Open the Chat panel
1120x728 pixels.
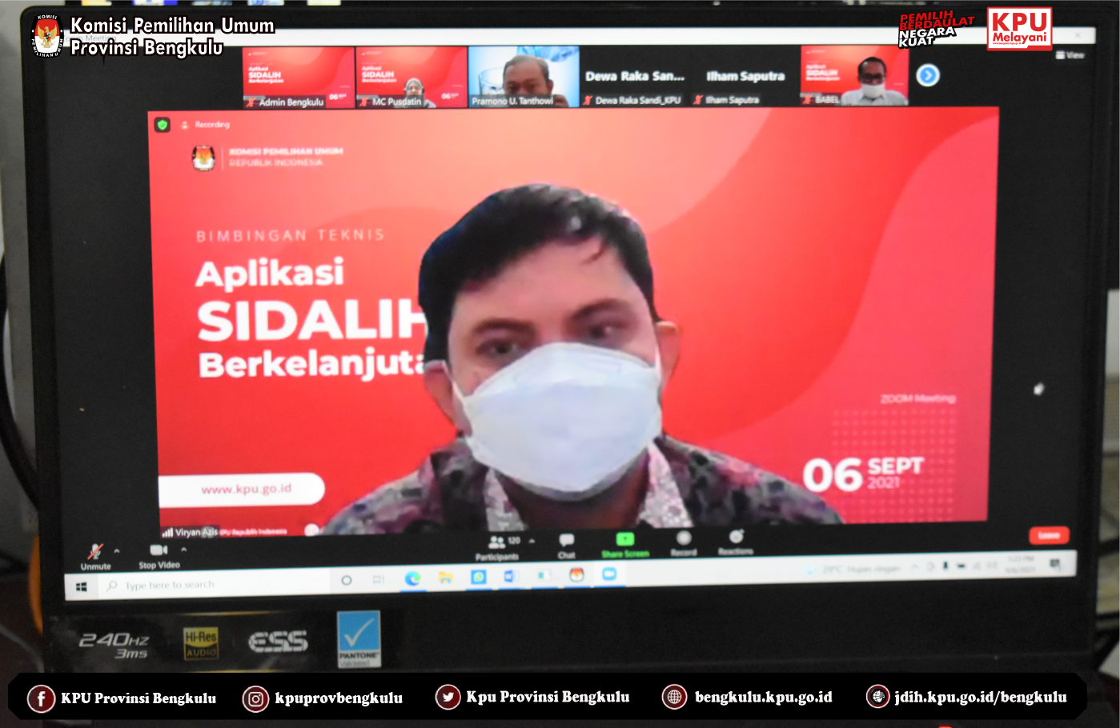[567, 541]
